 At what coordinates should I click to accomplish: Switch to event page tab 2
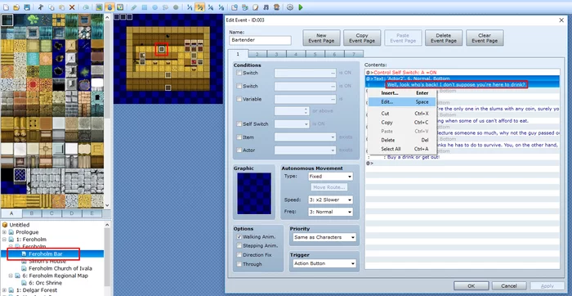[257, 55]
